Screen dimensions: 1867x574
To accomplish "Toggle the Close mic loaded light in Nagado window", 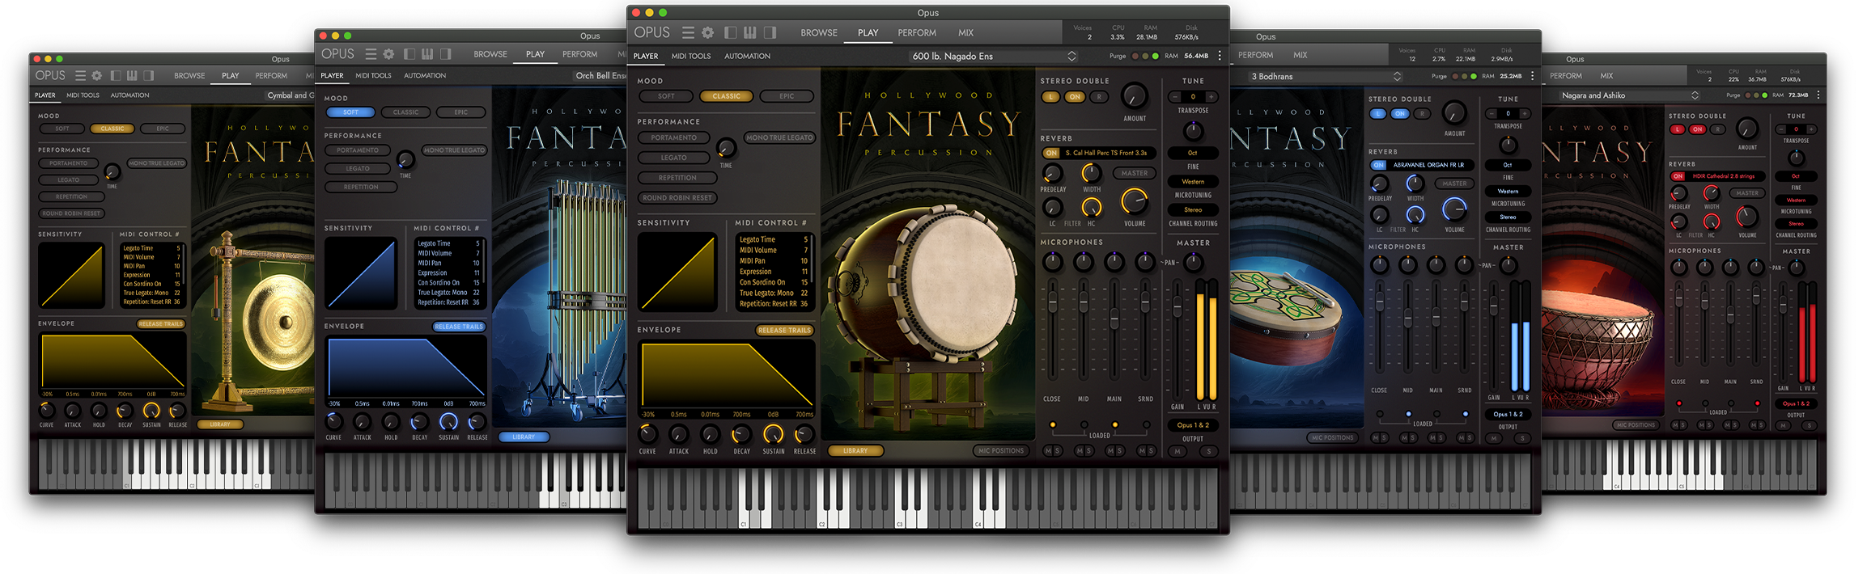I will (1053, 424).
